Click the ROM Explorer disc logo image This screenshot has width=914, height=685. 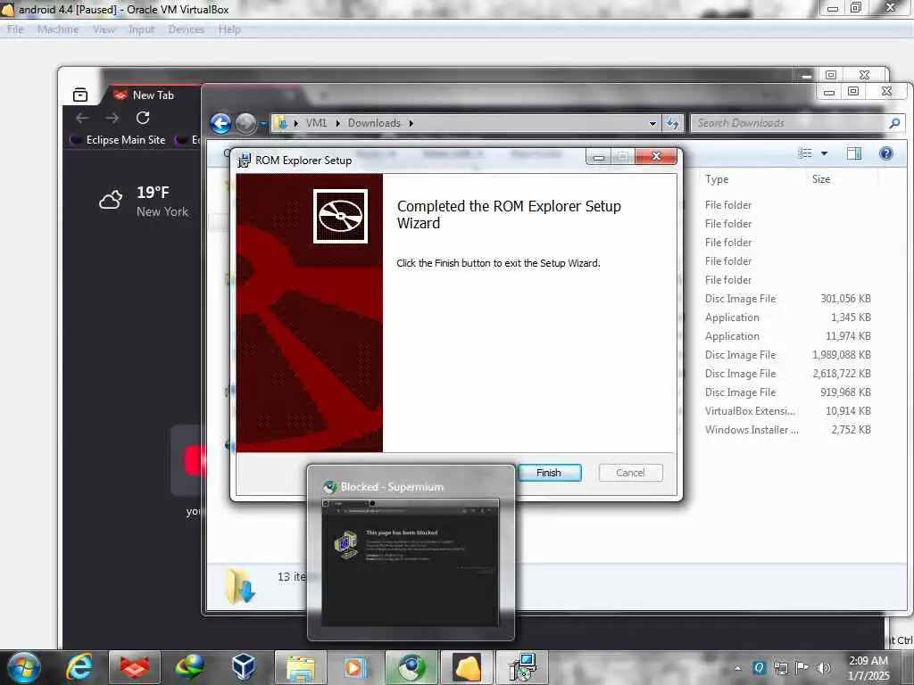pyautogui.click(x=340, y=216)
